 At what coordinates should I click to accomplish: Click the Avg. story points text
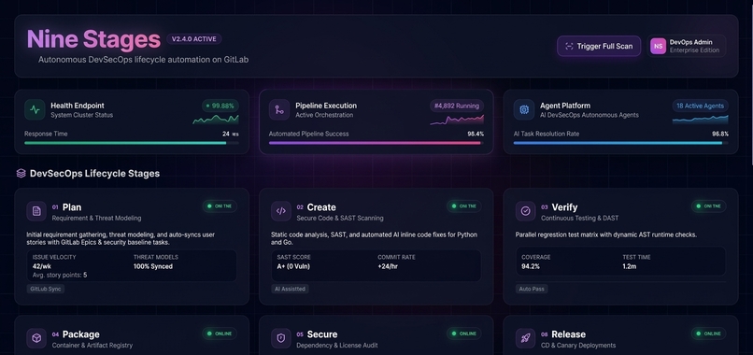pos(60,276)
